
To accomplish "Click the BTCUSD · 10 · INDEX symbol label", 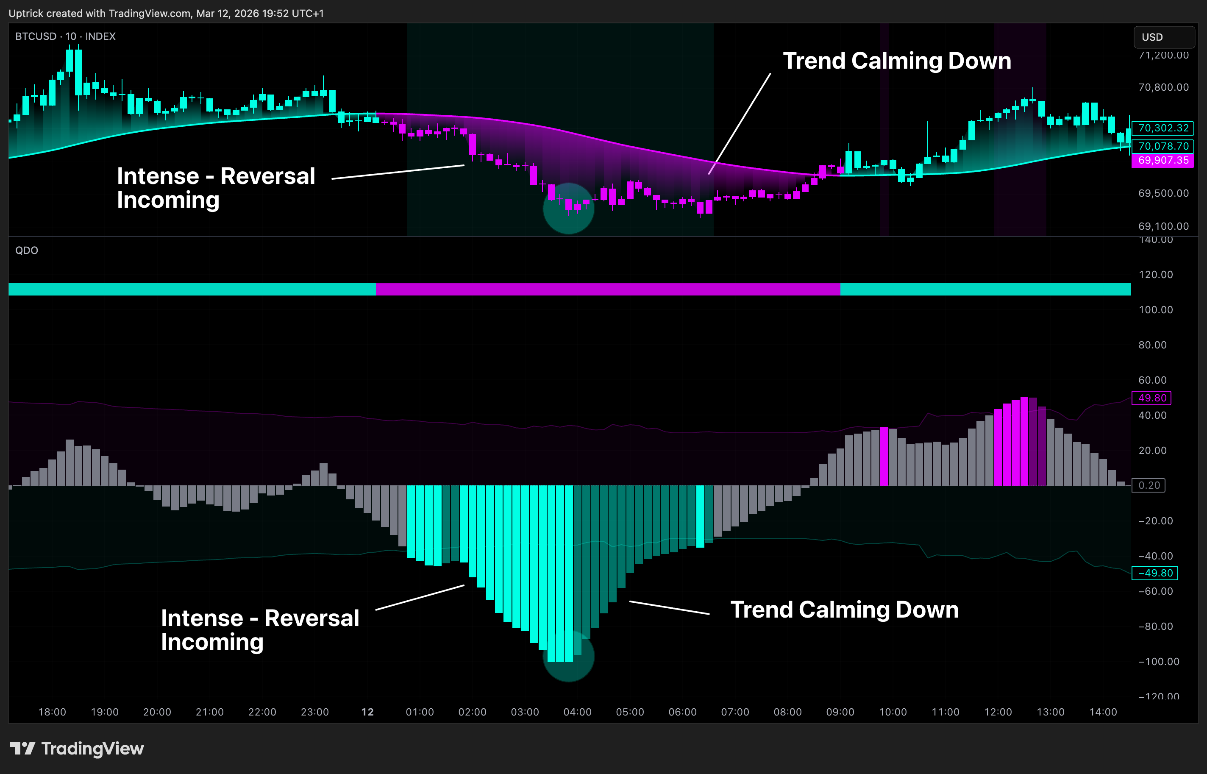I will pos(65,36).
